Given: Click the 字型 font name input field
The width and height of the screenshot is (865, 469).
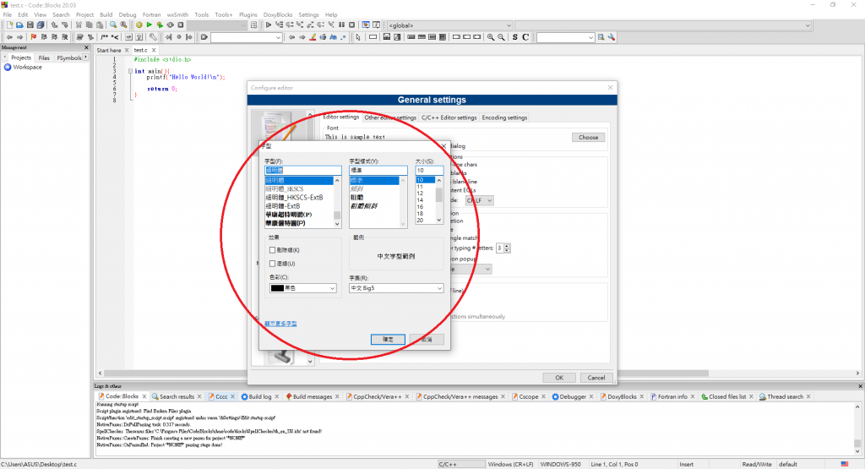Looking at the screenshot, I should tap(303, 171).
